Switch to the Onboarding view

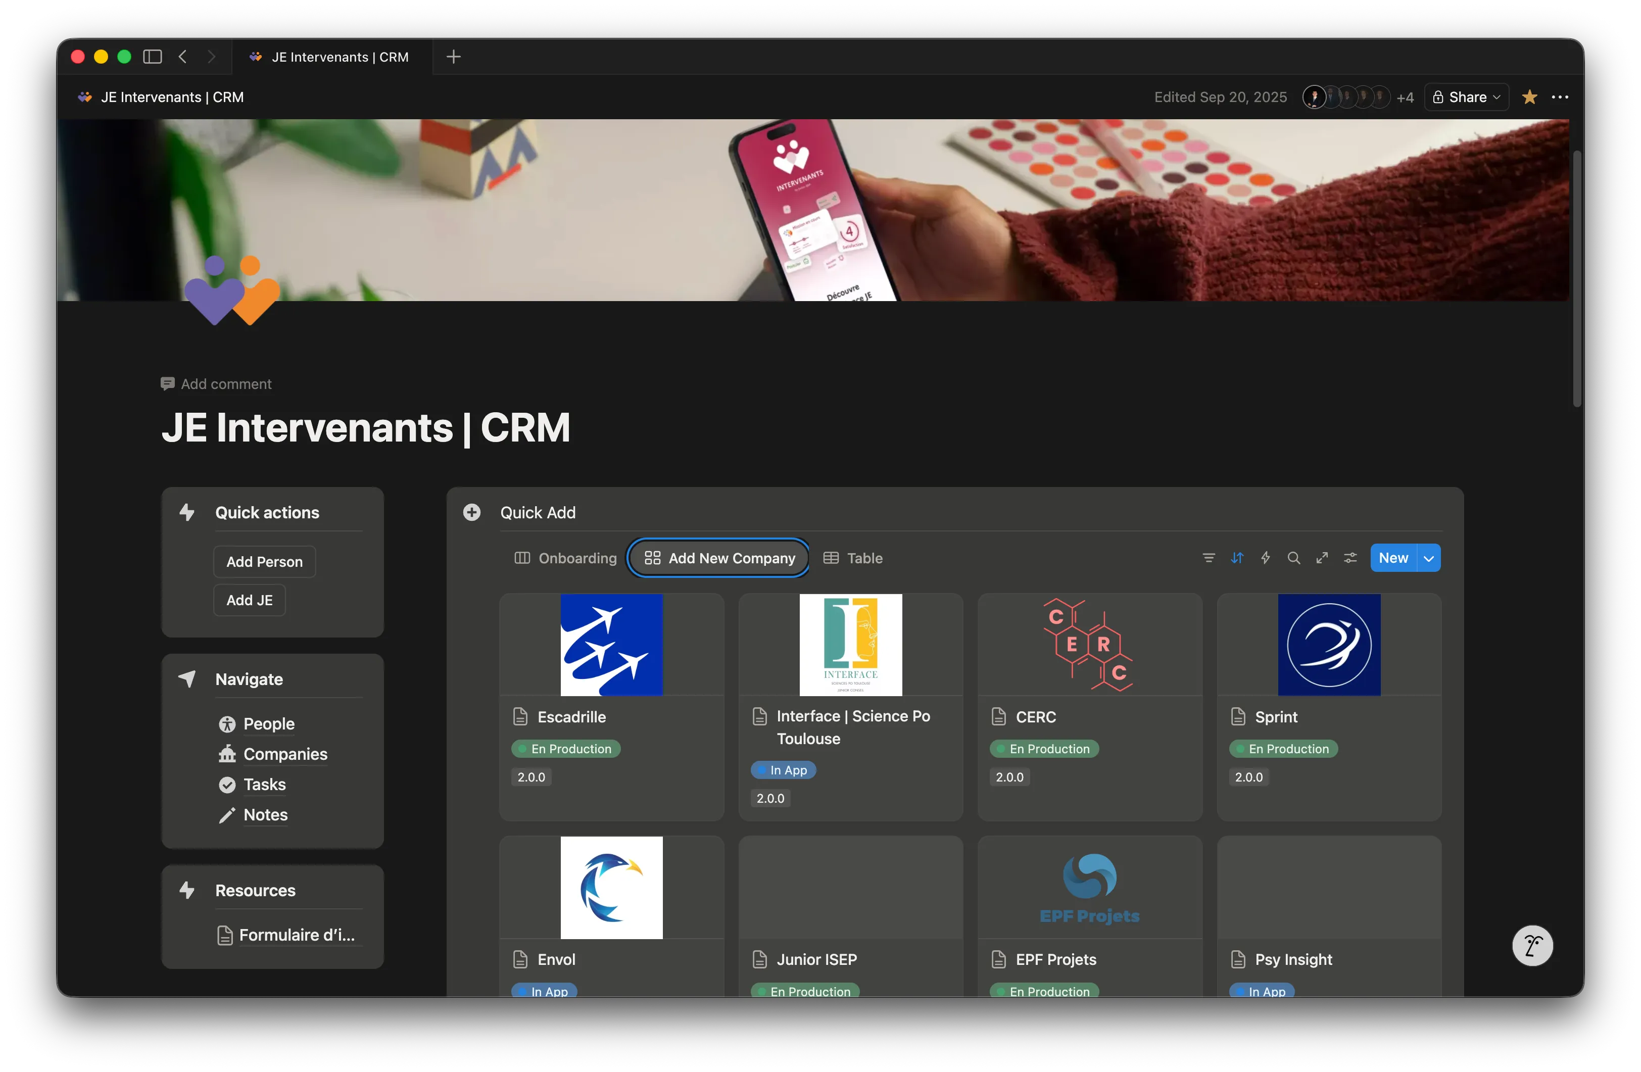577,558
